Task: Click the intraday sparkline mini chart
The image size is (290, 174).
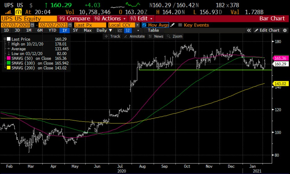Action: (125, 5)
